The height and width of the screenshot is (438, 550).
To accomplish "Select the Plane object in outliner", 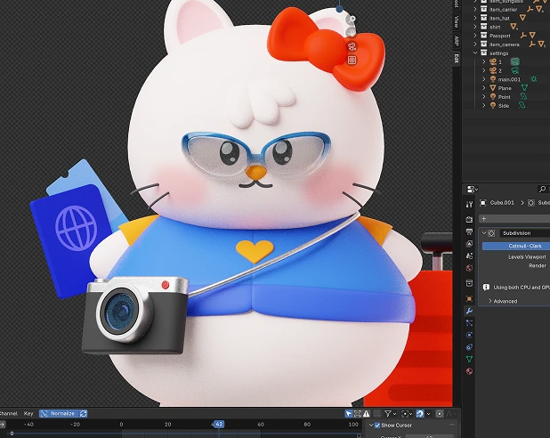I will point(505,88).
